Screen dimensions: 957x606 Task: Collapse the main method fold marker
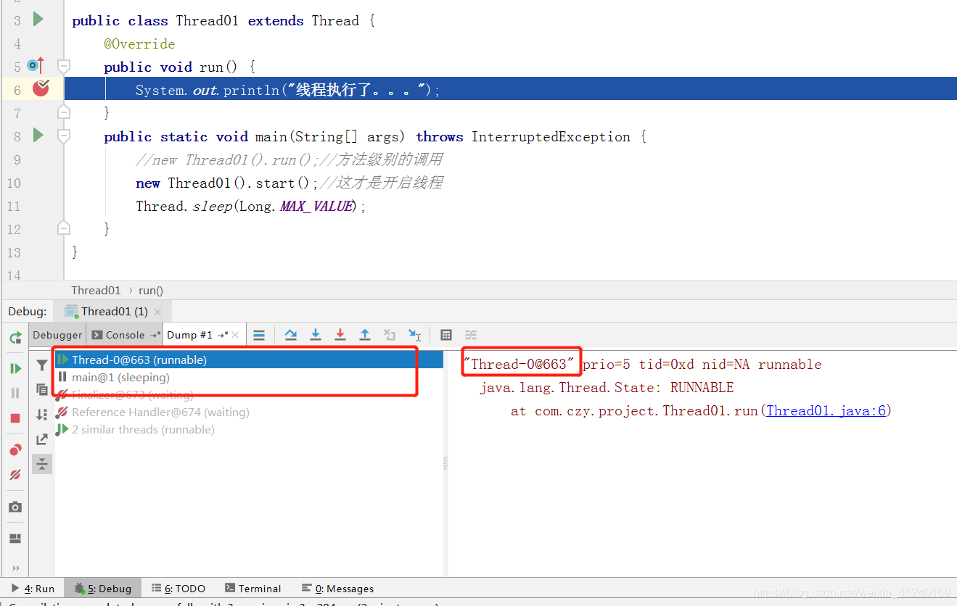pos(64,136)
